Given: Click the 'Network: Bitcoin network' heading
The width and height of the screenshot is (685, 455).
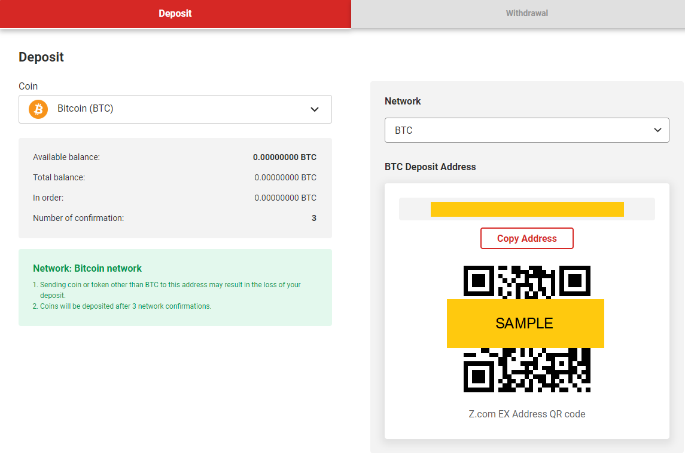Looking at the screenshot, I should (x=87, y=269).
